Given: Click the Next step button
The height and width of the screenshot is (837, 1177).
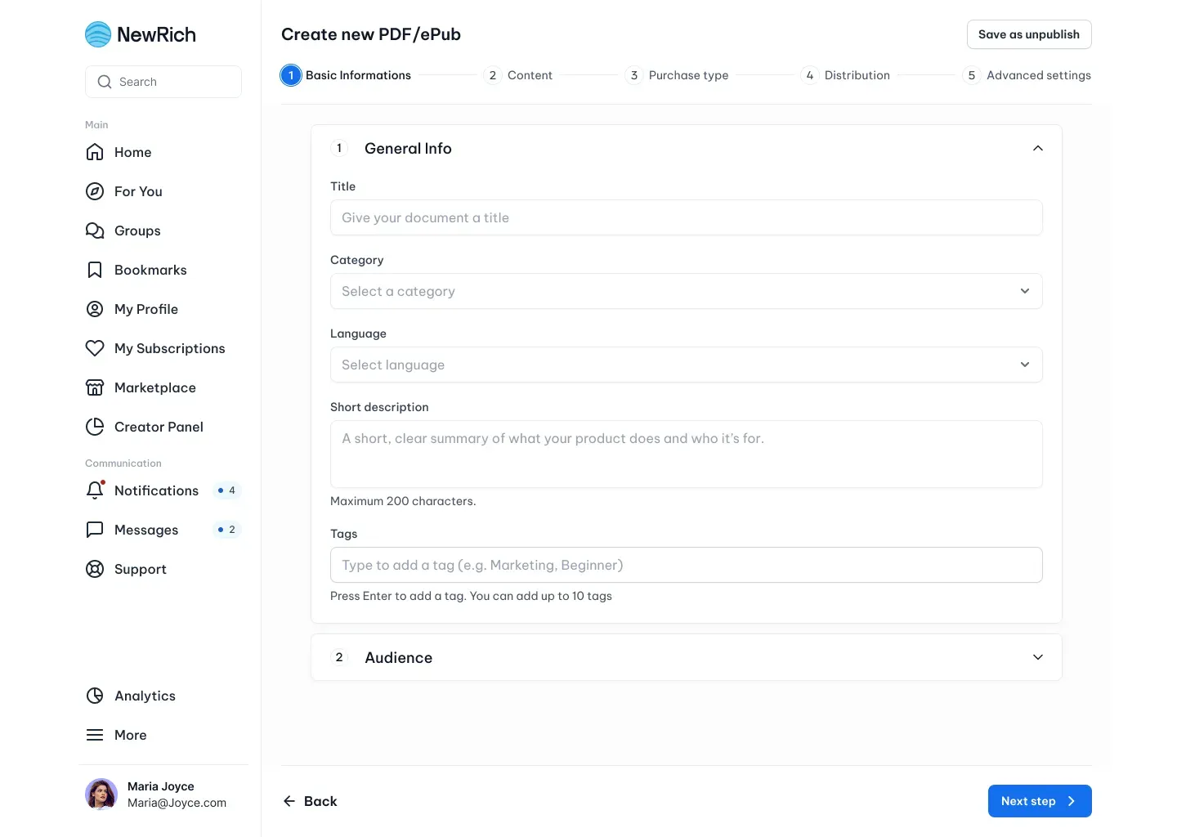Looking at the screenshot, I should coord(1040,801).
